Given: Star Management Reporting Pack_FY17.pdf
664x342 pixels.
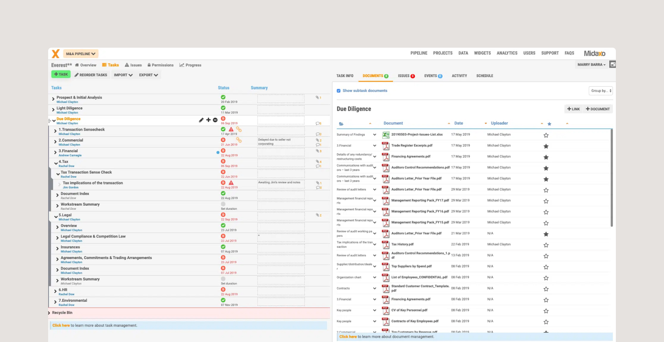Looking at the screenshot, I should (546, 201).
